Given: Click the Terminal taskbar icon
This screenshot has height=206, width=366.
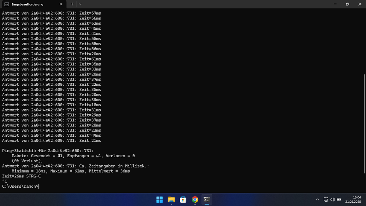Looking at the screenshot, I should (x=207, y=200).
